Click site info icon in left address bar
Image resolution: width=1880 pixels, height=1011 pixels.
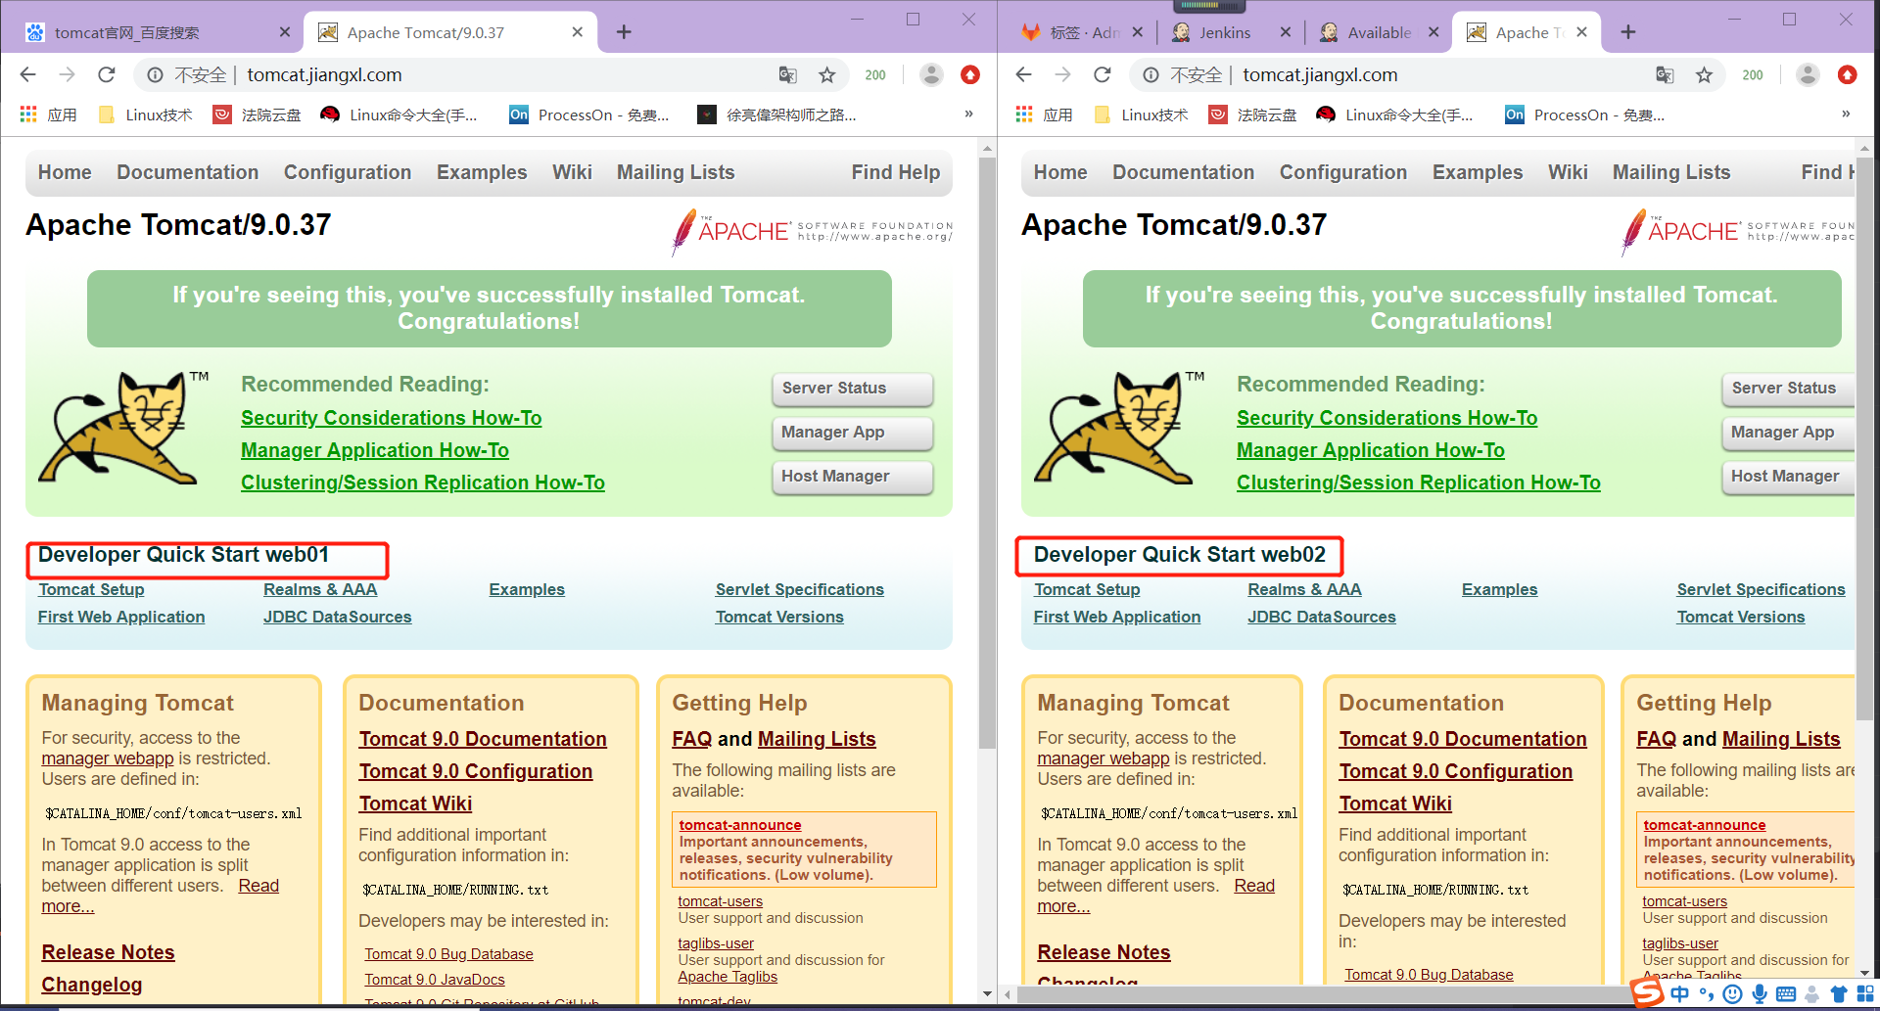155,74
